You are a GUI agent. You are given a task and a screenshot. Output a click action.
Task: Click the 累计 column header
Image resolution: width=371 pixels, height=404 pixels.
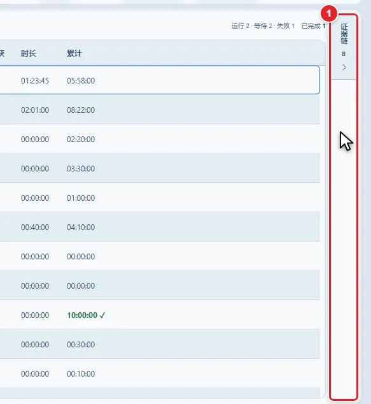(x=74, y=54)
